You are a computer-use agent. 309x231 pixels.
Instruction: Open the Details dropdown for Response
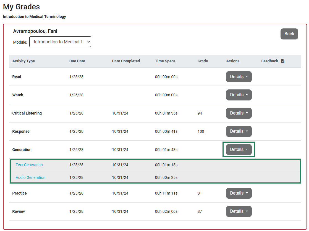click(x=239, y=131)
